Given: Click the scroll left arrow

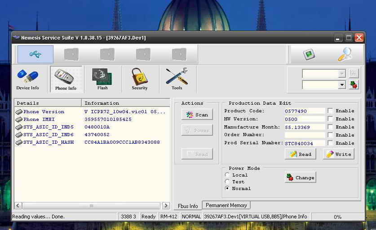Looking at the screenshot, I should point(18,206).
